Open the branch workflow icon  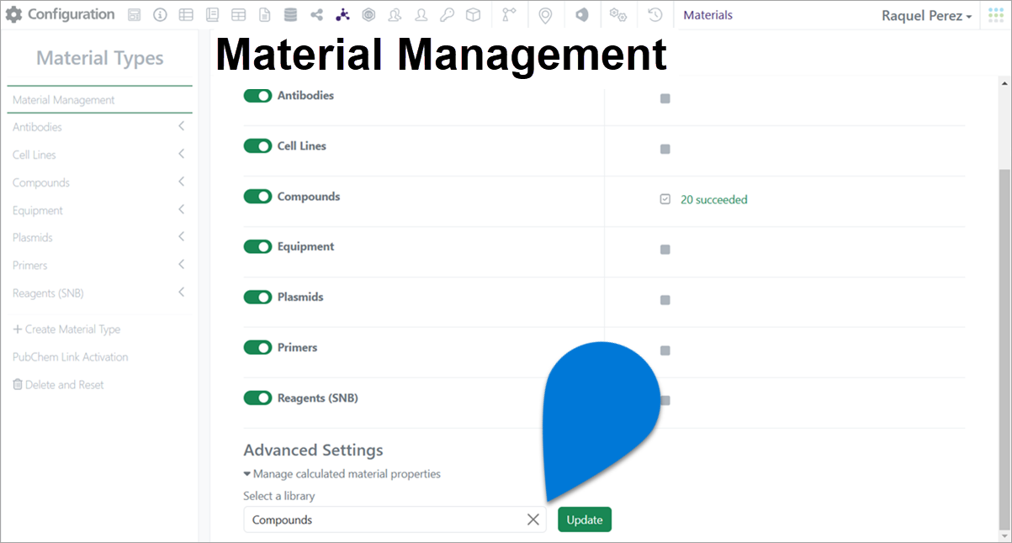click(509, 15)
